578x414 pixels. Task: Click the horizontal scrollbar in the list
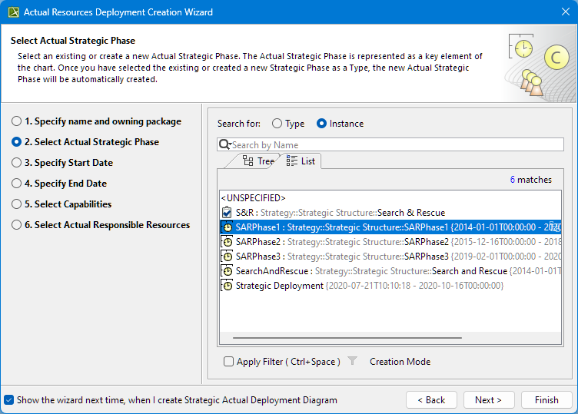pos(347,337)
